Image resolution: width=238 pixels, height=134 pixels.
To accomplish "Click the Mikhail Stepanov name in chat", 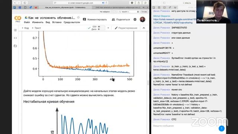I will (x=162, y=16).
